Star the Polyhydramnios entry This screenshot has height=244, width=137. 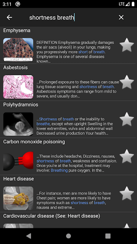tap(127, 119)
